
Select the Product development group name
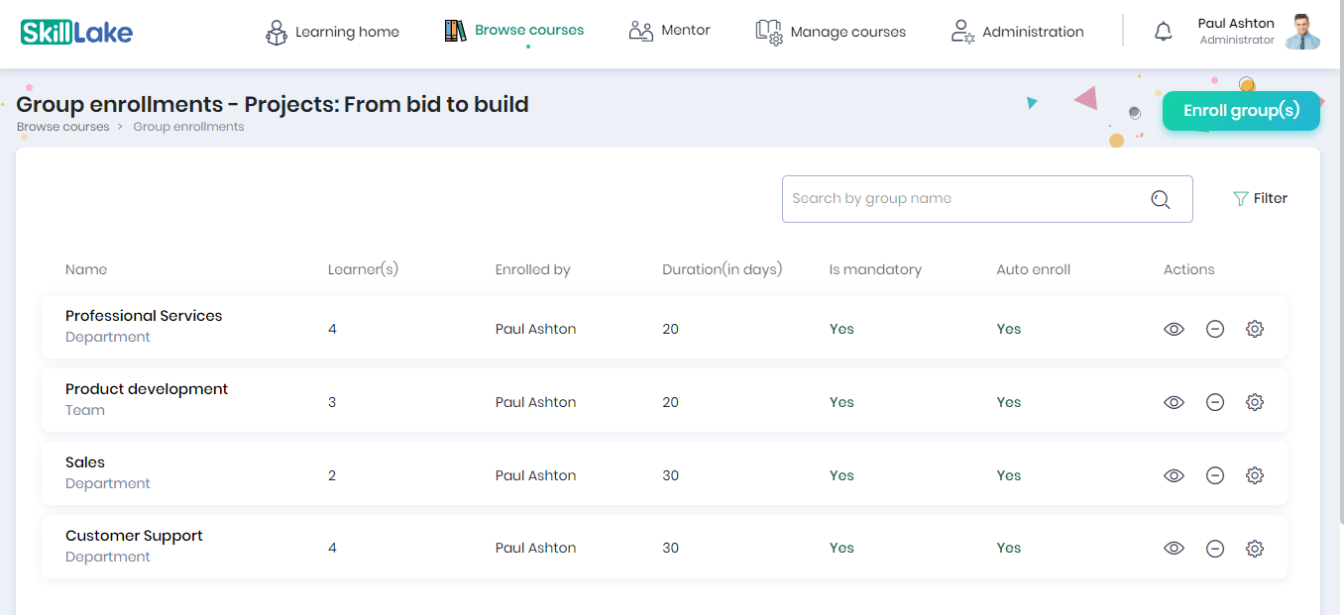coord(147,389)
